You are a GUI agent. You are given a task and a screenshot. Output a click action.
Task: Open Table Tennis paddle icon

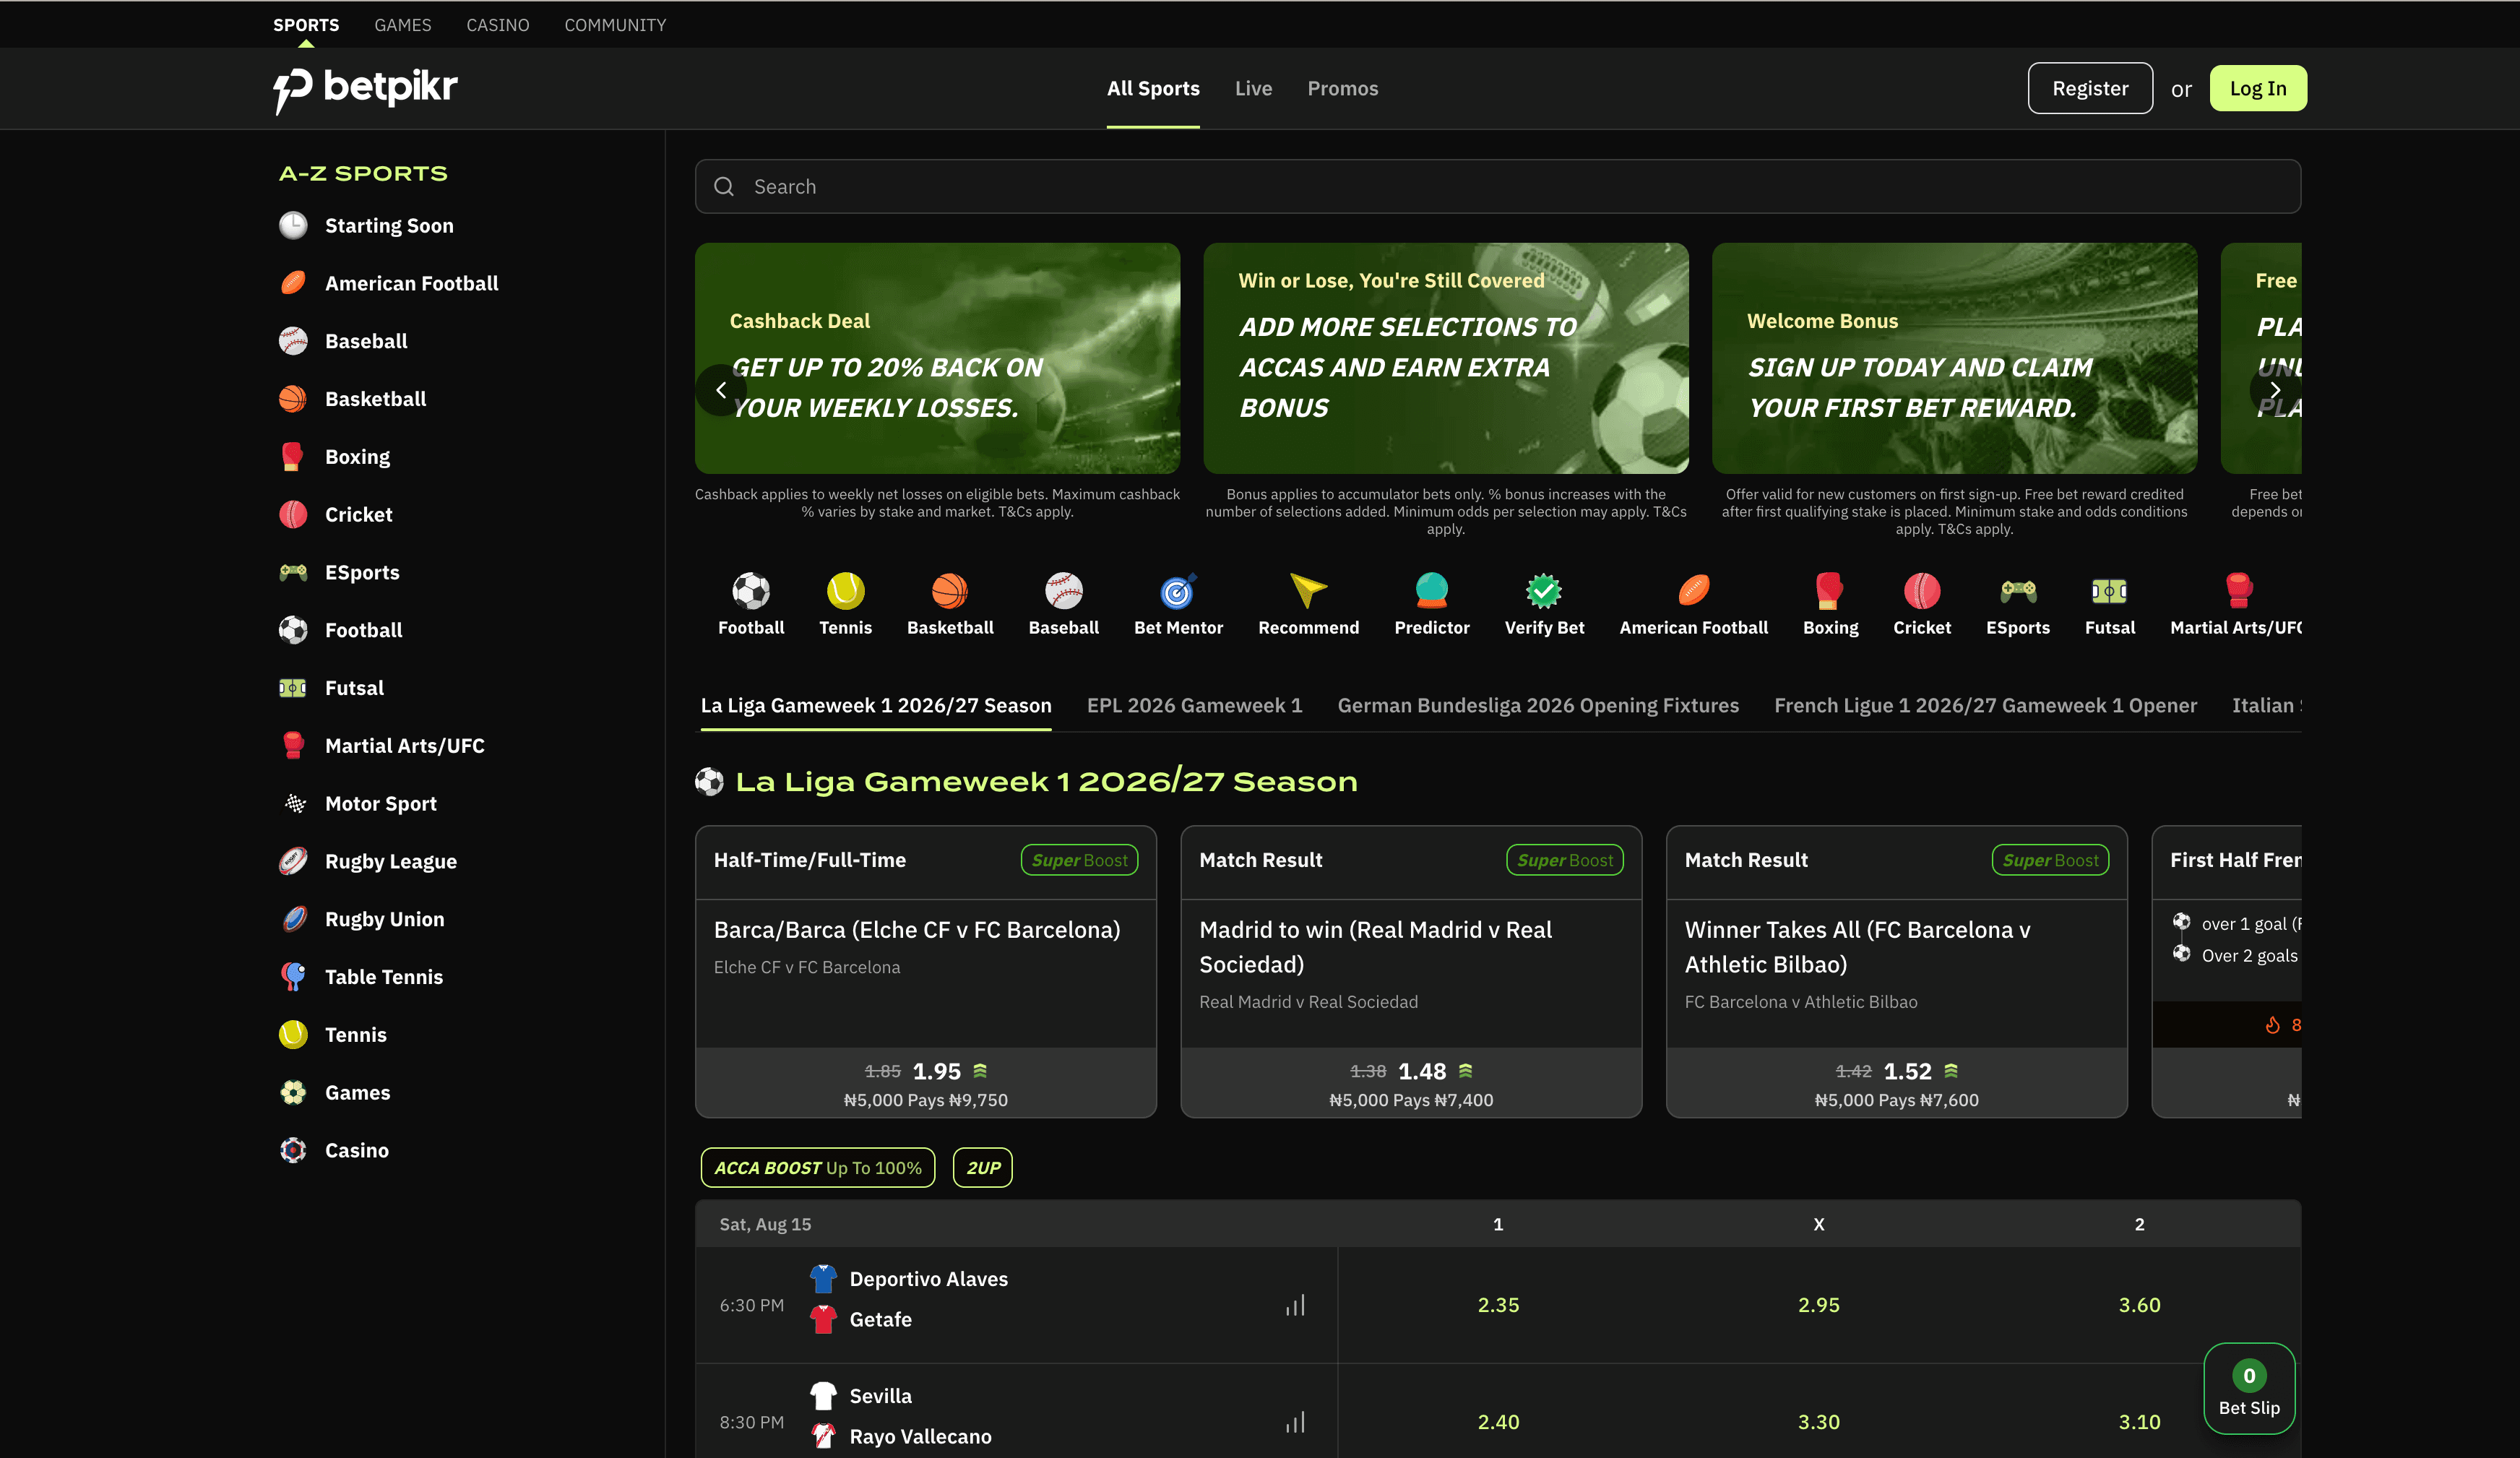[x=293, y=977]
